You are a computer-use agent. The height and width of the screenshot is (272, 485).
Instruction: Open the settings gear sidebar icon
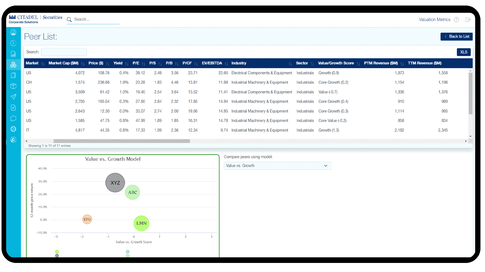click(x=13, y=129)
